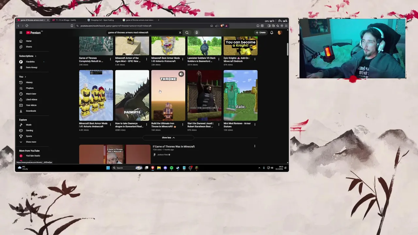Open Liked videos in the sidebar
The image size is (418, 235).
tap(31, 100)
